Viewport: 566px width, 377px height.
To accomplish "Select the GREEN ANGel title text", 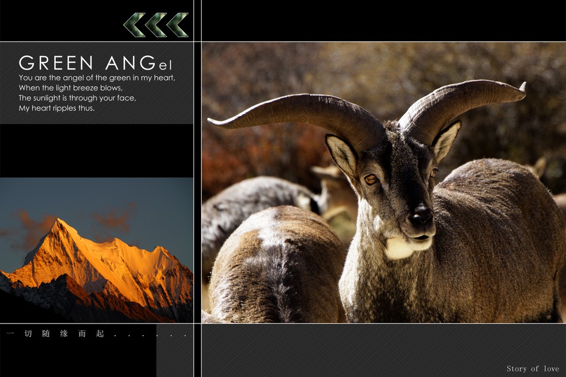I will click(96, 63).
